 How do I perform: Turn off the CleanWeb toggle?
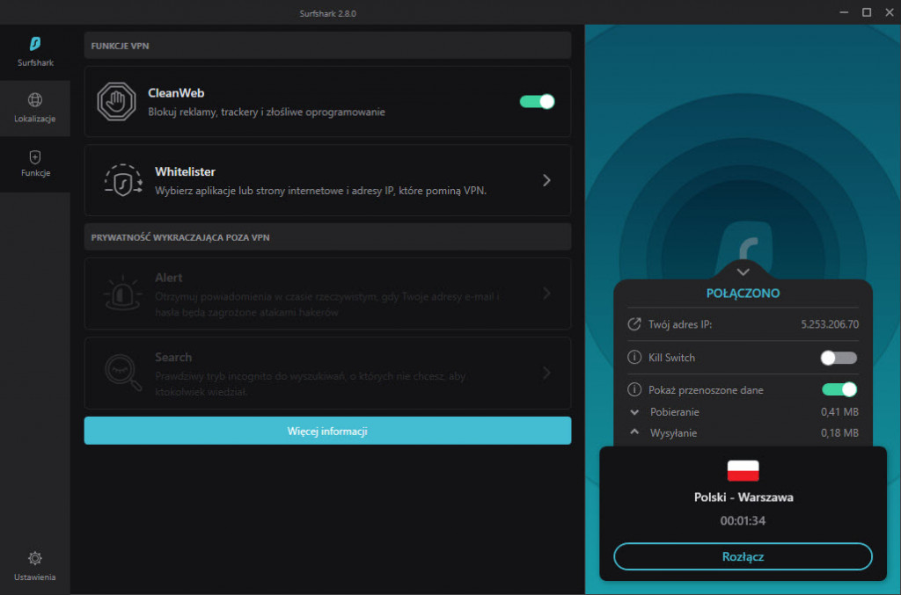(x=537, y=102)
